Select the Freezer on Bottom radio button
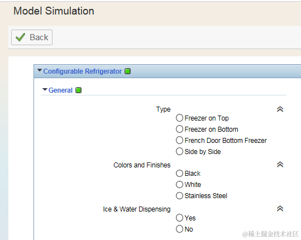The height and width of the screenshot is (240, 301). [x=179, y=129]
